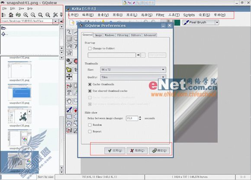Open preferences via the wrench tools icon

click(55, 15)
